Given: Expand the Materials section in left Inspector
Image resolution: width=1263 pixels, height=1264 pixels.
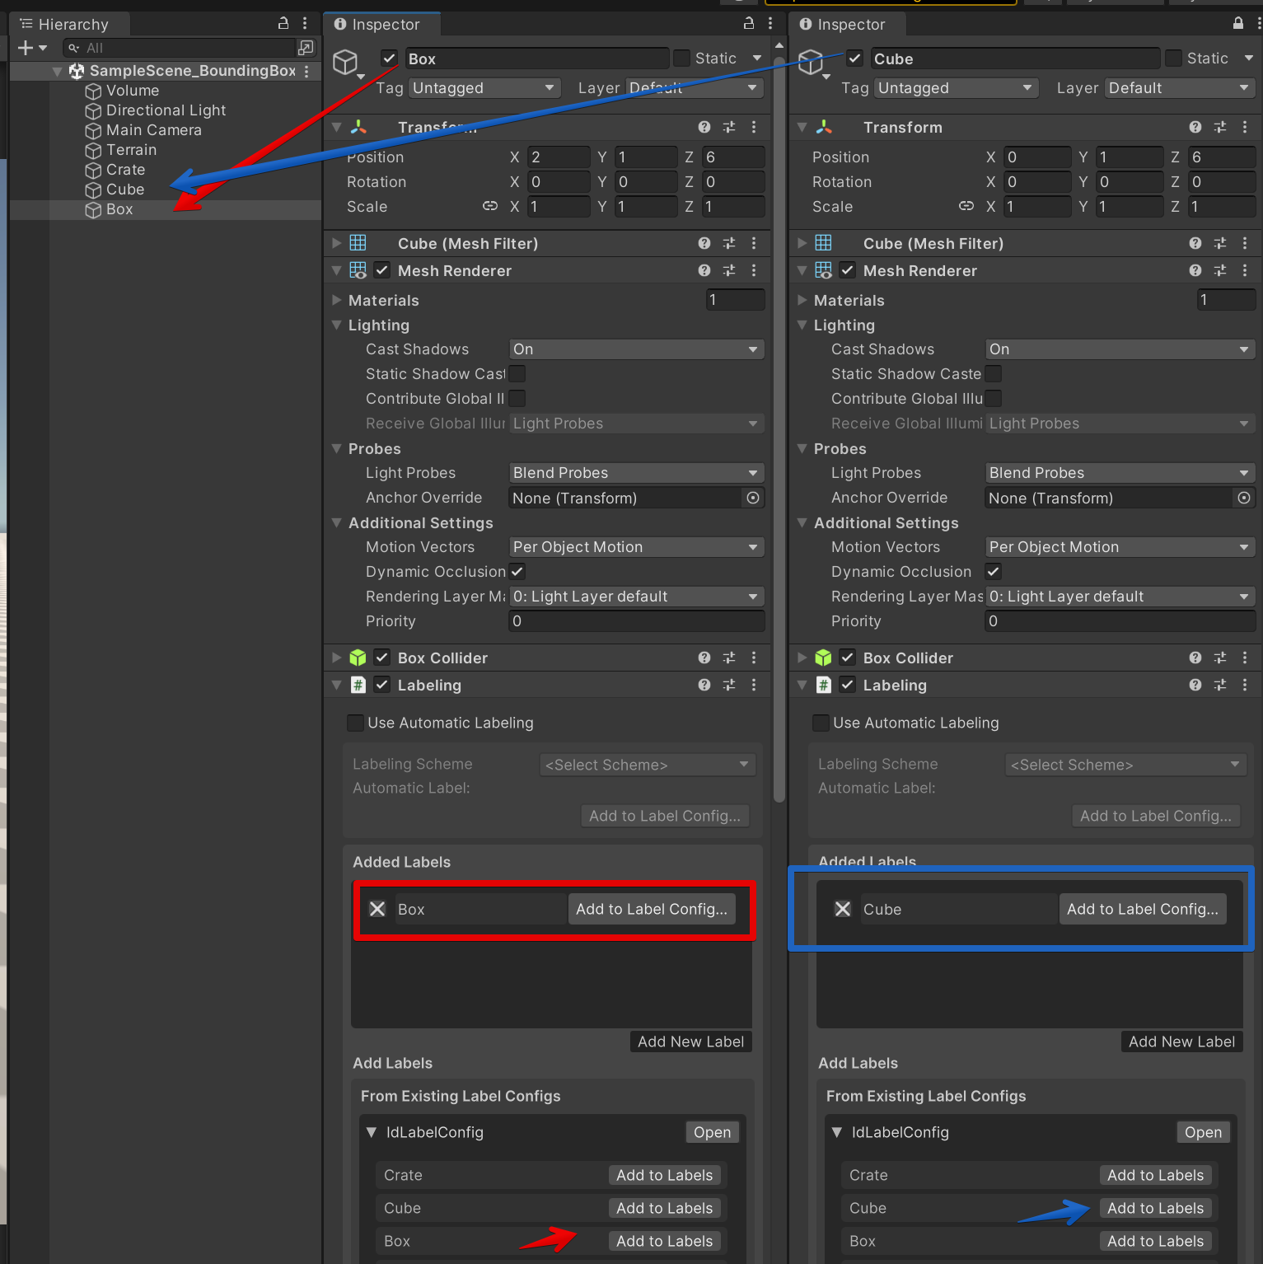Looking at the screenshot, I should coord(336,300).
